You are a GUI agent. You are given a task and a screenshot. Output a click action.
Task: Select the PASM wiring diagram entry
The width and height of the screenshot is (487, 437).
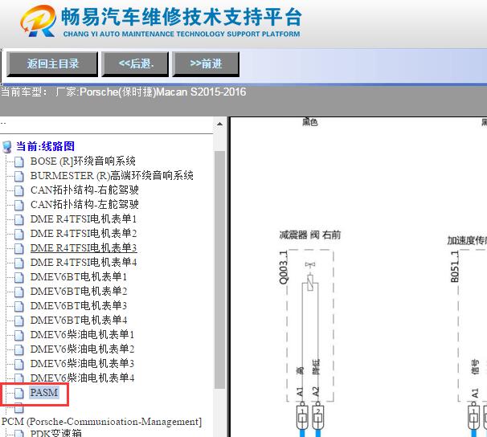(x=43, y=393)
